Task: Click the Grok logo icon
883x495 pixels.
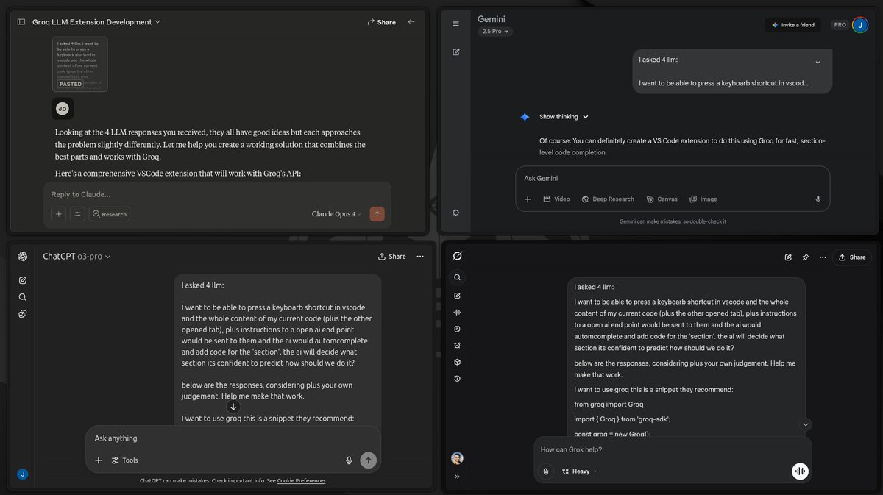Action: (457, 256)
